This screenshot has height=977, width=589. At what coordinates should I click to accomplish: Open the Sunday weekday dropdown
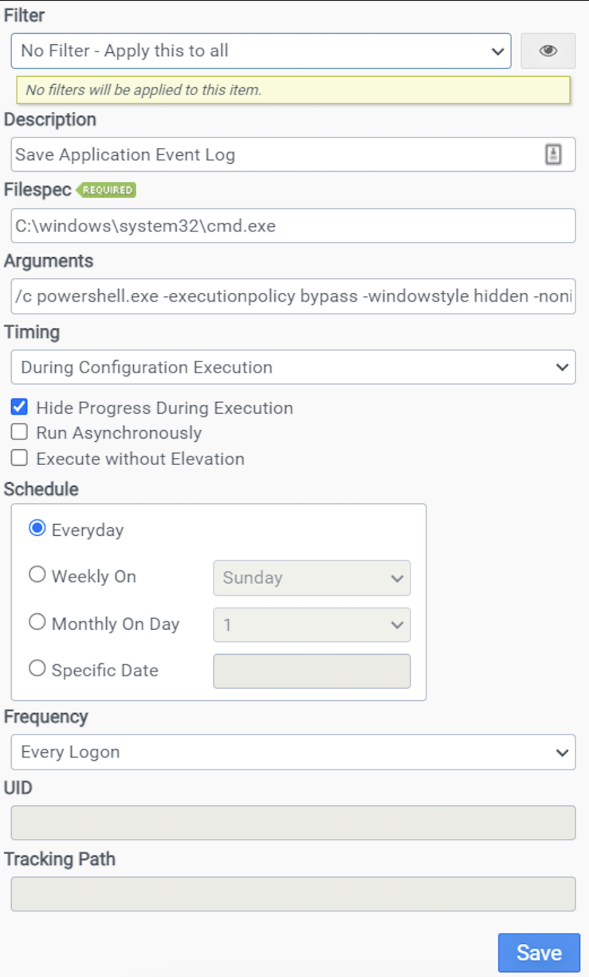click(312, 578)
